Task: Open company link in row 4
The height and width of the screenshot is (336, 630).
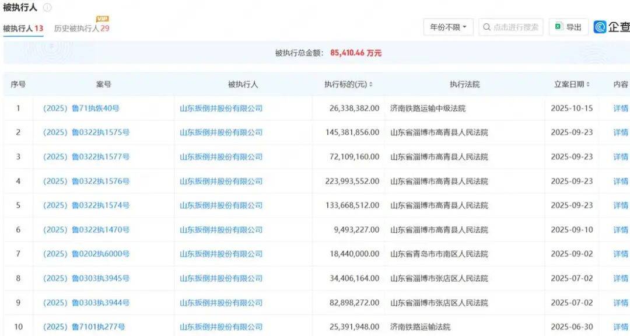Action: 221,181
